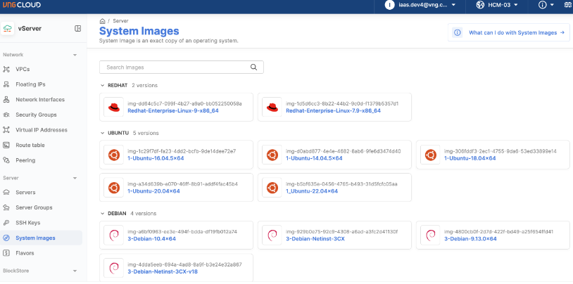
Task: Collapse the UBUNTU versions group
Action: tap(103, 133)
